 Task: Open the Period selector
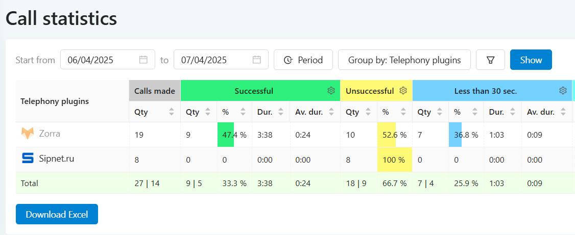click(303, 60)
